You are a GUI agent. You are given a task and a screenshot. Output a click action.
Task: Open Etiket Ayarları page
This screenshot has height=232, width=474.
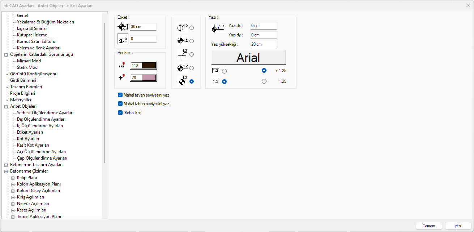[x=30, y=132]
